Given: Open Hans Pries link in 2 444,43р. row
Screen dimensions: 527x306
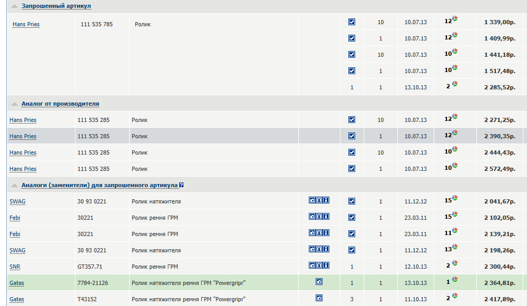Looking at the screenshot, I should 23,152.
